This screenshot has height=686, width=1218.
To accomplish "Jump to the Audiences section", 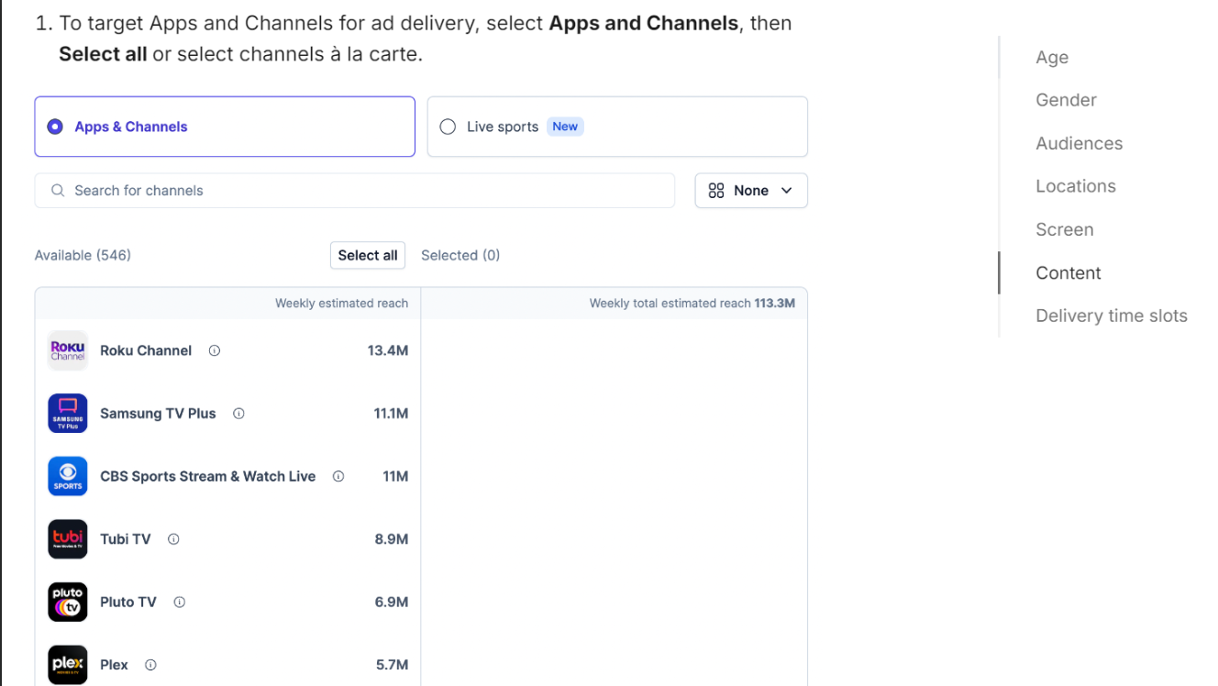I will (1079, 143).
